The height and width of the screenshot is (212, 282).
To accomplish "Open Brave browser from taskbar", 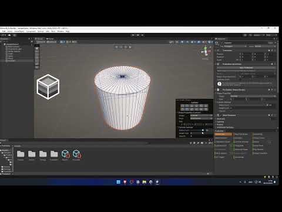I will tap(125, 182).
